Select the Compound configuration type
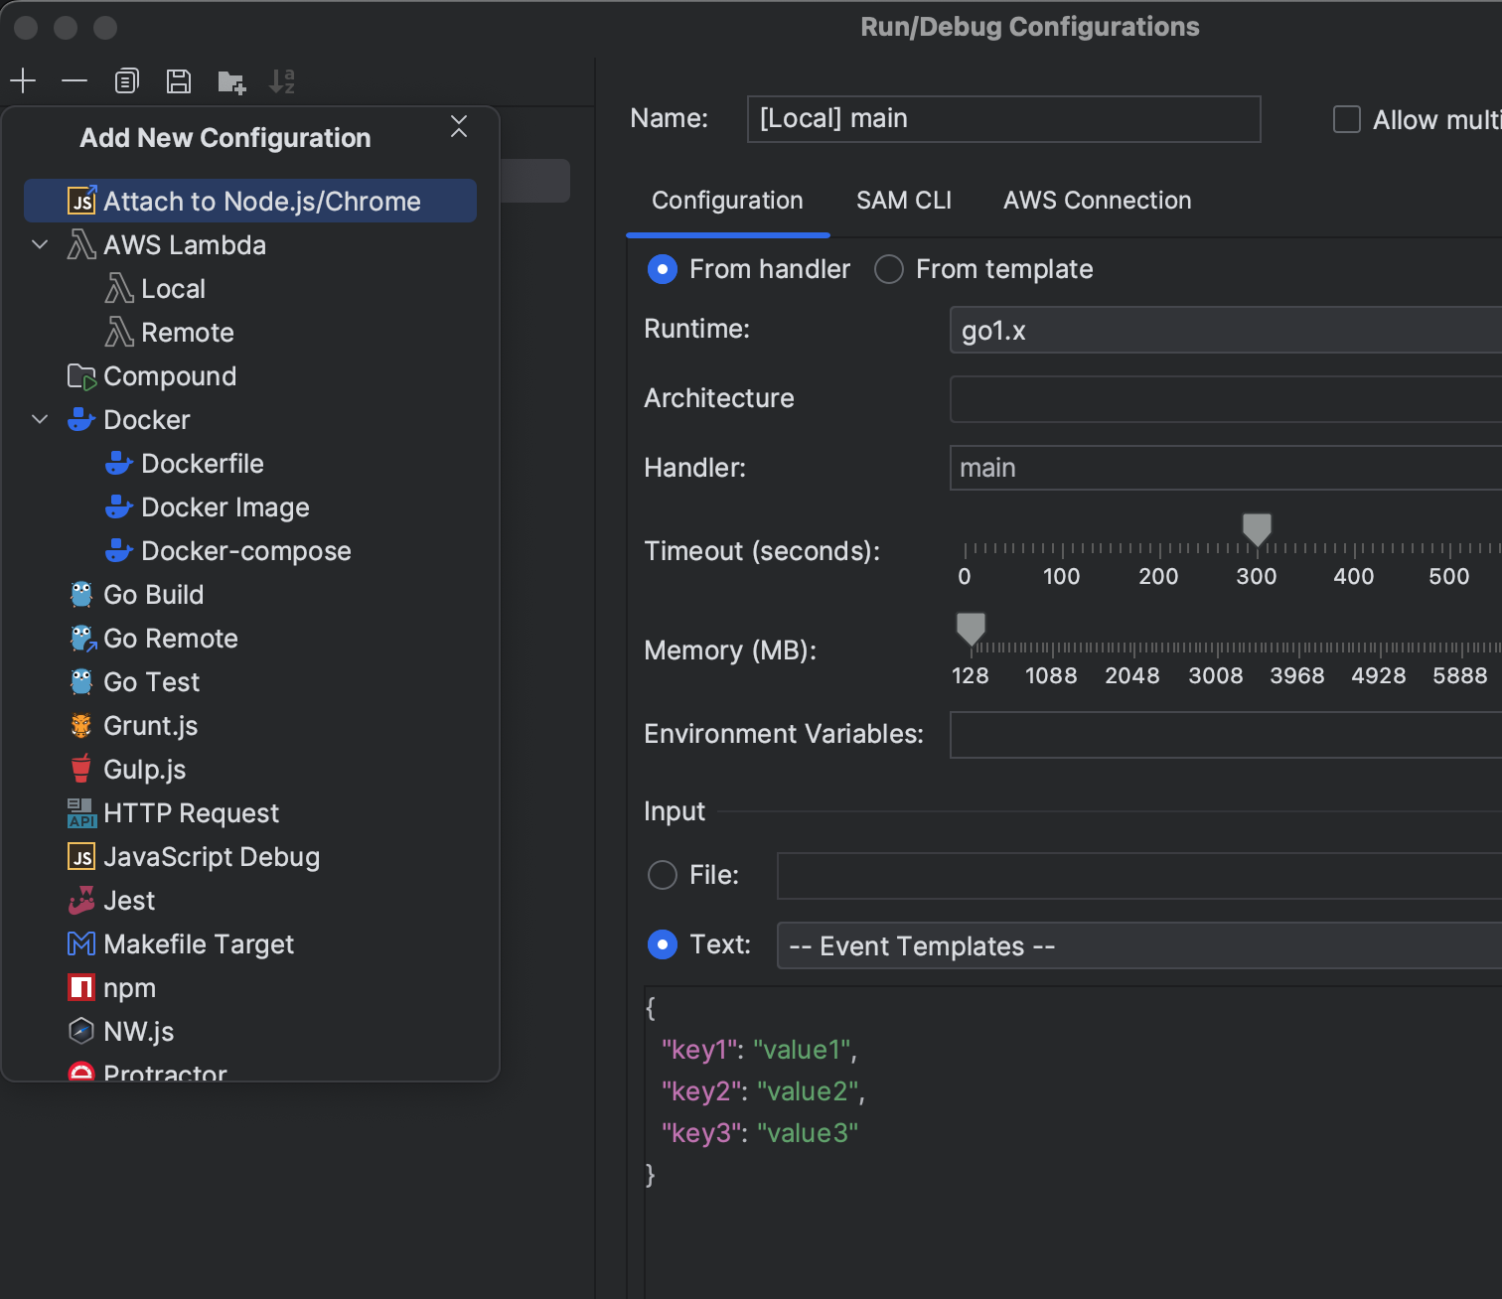This screenshot has width=1502, height=1299. click(x=152, y=375)
